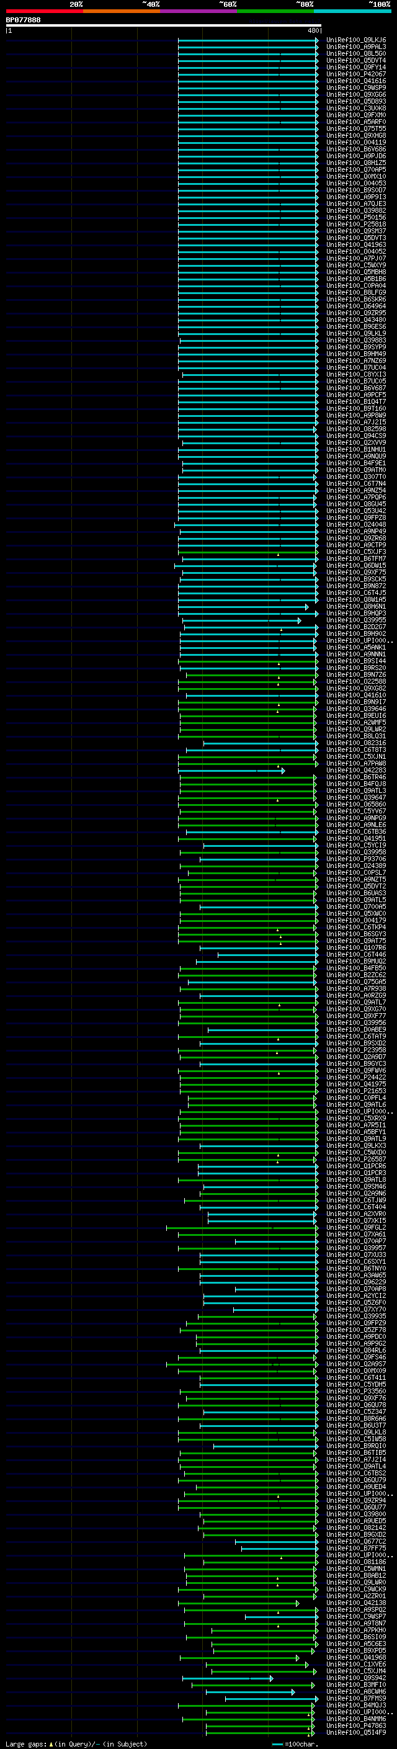Select label UniRef100_B9SI44
This screenshot has height=1749, width=397.
tap(356, 661)
